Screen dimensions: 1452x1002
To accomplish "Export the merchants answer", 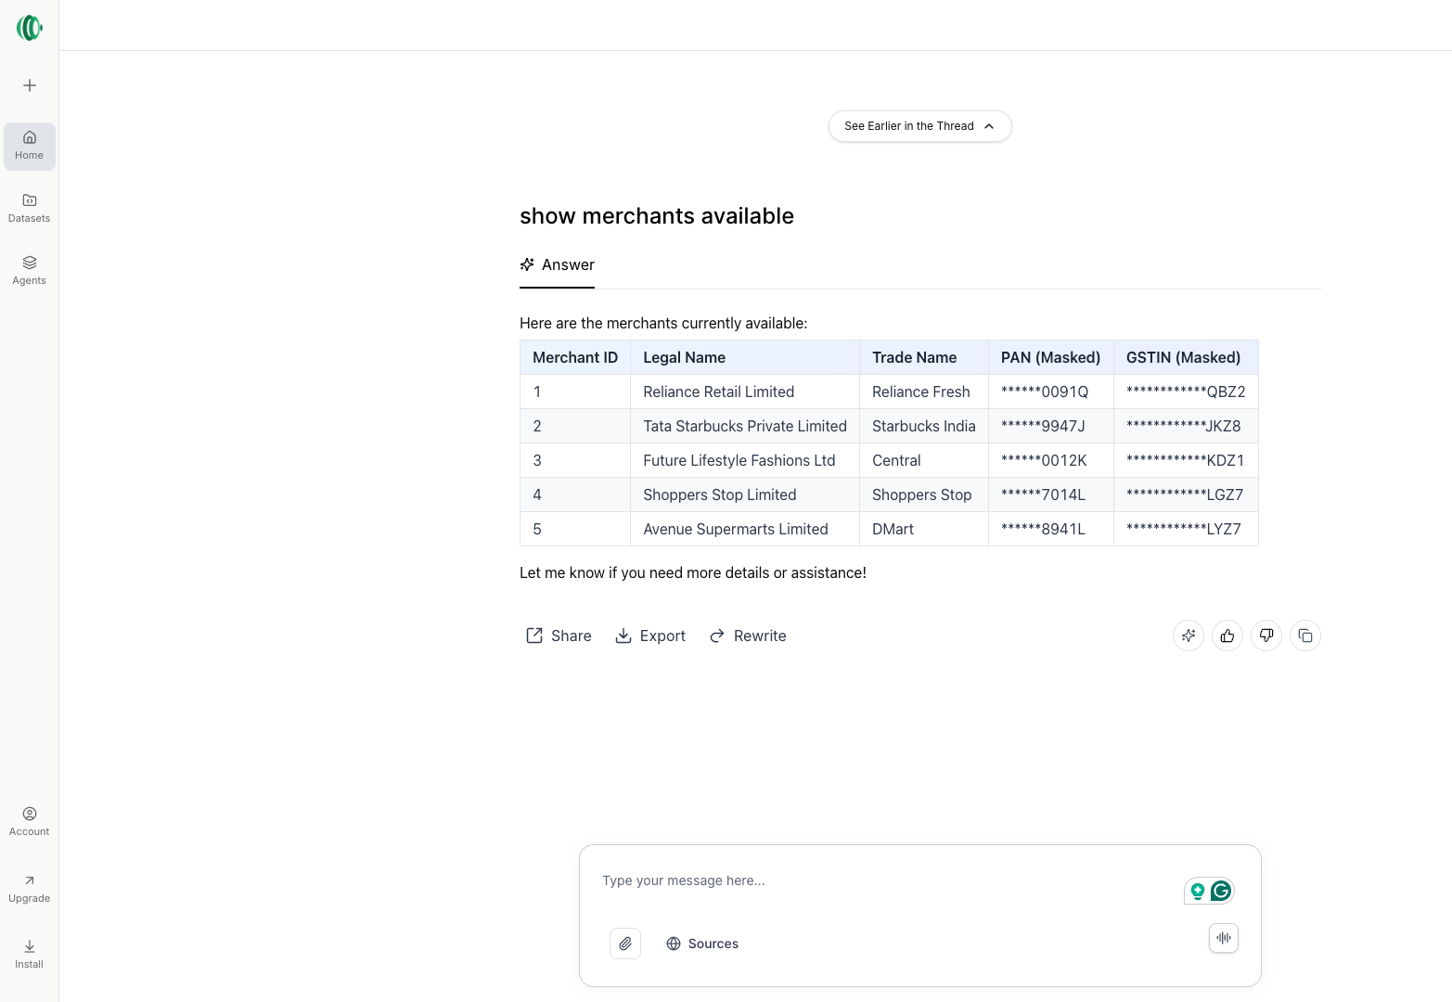I will click(650, 636).
